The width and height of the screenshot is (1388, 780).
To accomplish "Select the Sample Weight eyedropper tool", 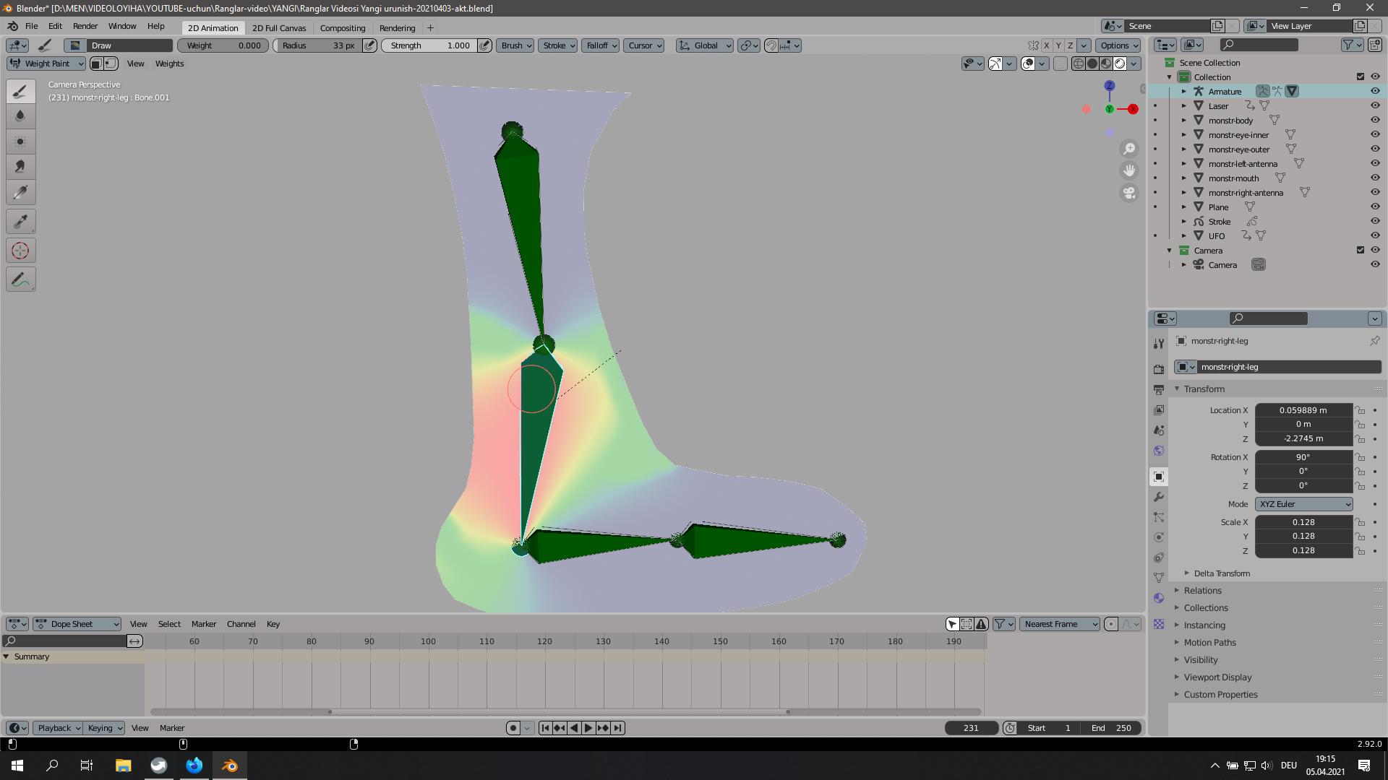I will click(x=20, y=222).
